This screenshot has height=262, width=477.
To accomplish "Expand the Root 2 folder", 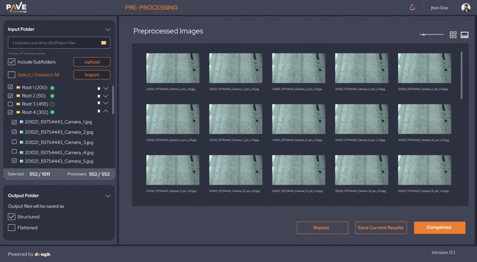I will (x=106, y=96).
